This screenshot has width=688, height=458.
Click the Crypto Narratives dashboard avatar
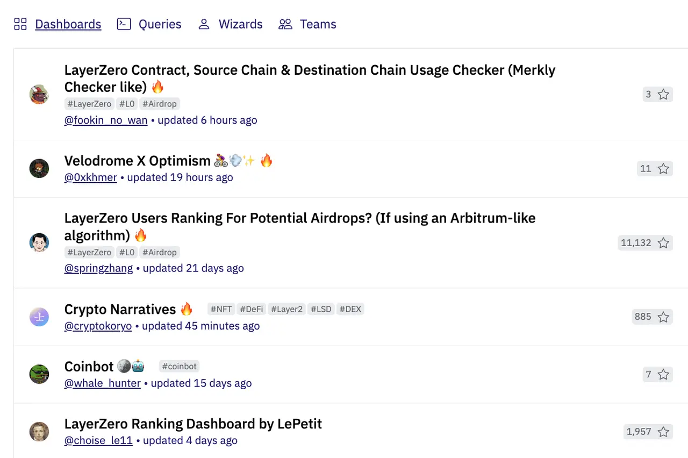(39, 317)
